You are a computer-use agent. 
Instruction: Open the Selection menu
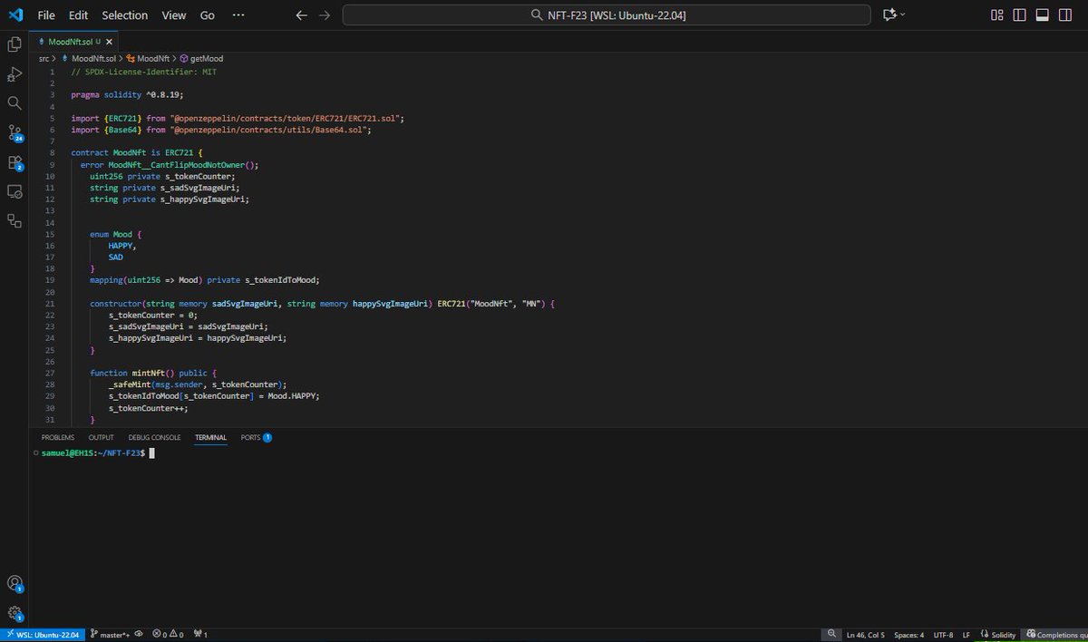pyautogui.click(x=124, y=15)
